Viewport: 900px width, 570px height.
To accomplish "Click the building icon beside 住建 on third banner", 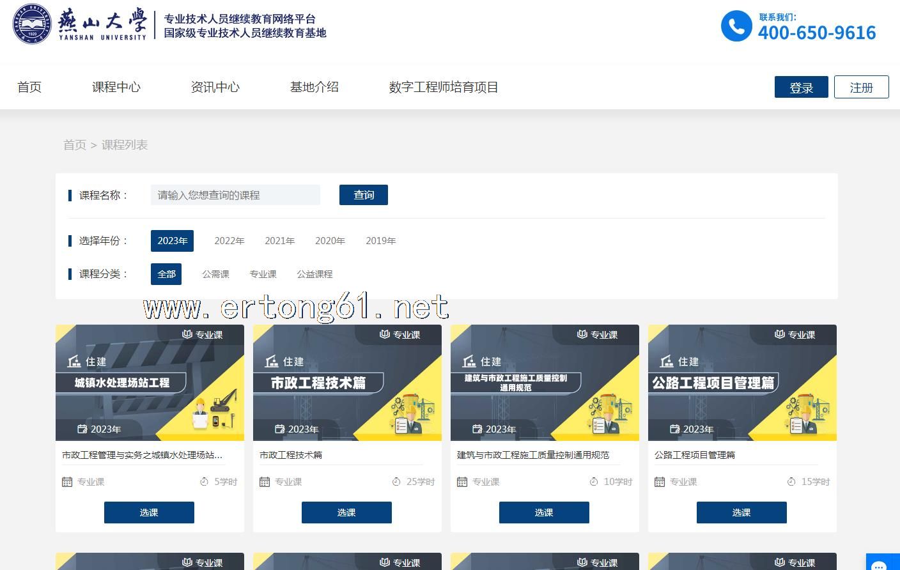I will (469, 362).
